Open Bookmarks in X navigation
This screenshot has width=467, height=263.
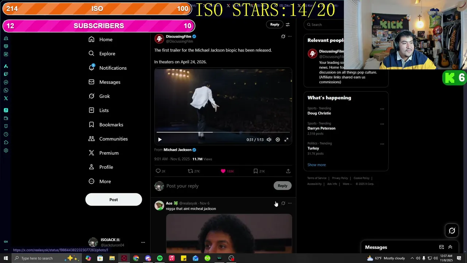[106, 125]
